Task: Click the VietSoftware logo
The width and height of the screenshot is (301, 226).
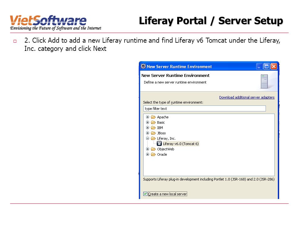Action: (x=55, y=23)
